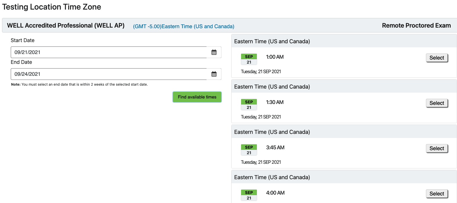Click the Start Date label
This screenshot has height=203, width=457.
23,40
